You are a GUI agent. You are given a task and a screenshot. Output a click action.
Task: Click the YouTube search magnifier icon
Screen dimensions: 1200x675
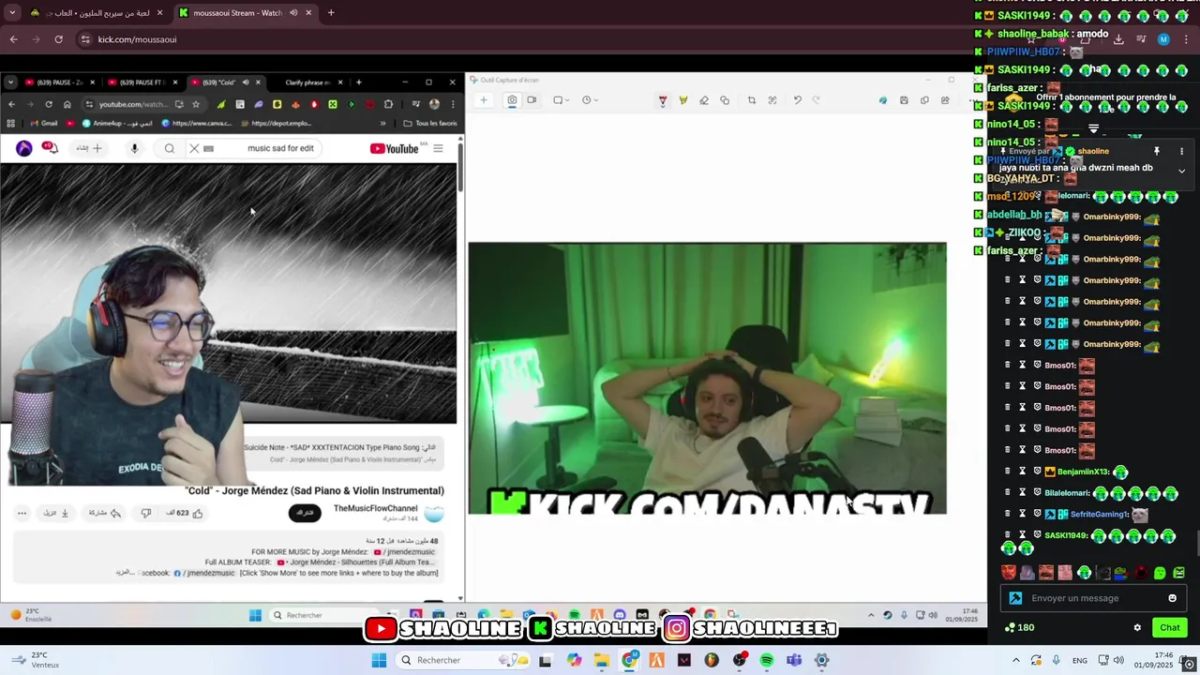click(170, 148)
